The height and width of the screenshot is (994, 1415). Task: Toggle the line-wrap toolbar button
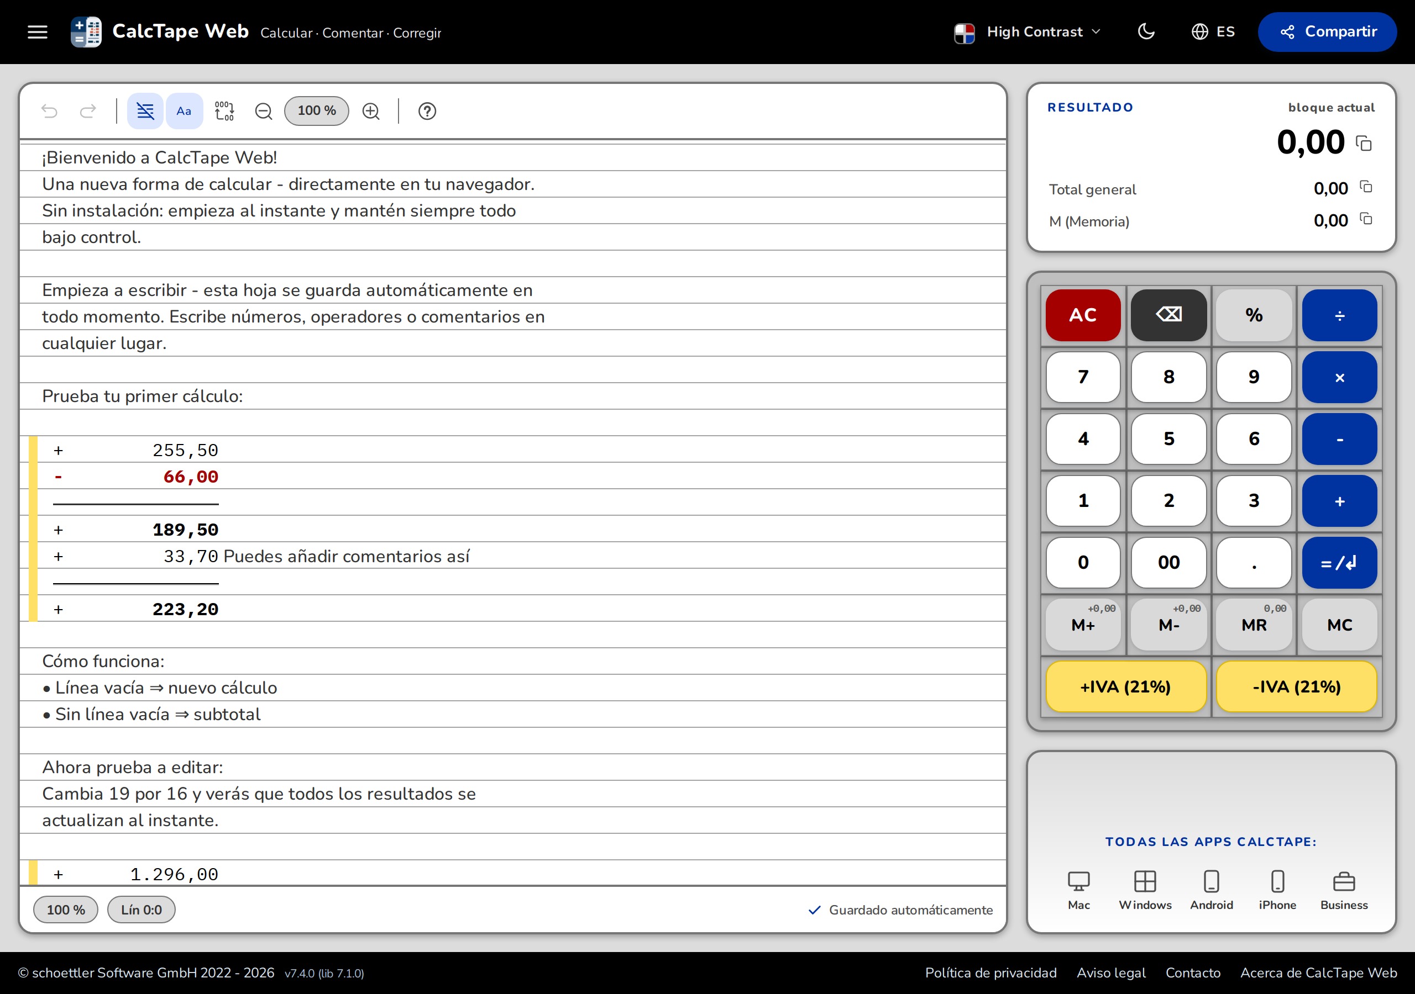point(145,111)
